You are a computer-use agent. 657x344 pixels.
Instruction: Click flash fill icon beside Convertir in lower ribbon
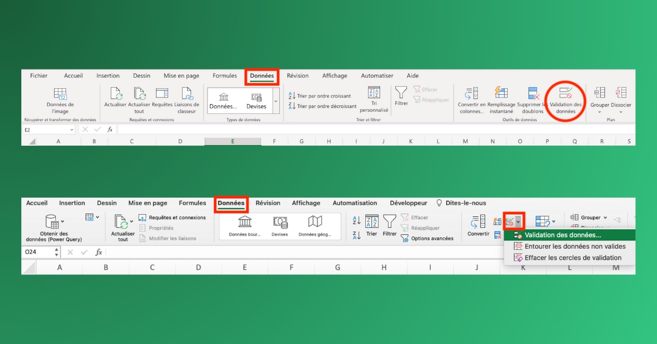pyautogui.click(x=497, y=221)
